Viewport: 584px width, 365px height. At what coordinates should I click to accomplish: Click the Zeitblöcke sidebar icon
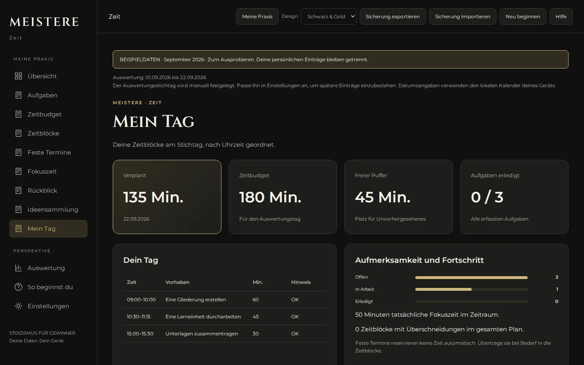[x=18, y=133]
